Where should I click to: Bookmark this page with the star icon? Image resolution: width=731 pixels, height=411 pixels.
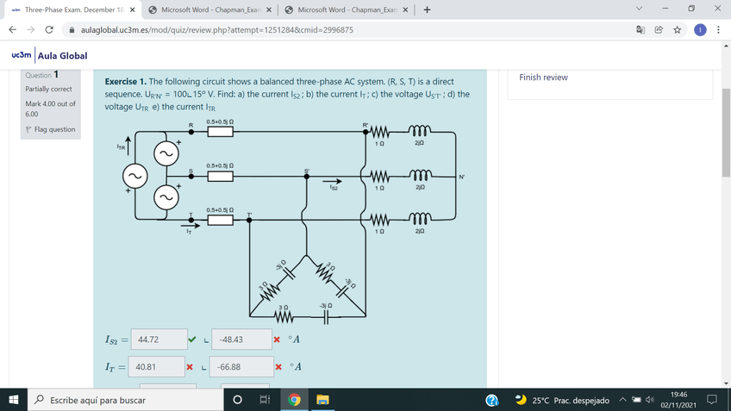click(x=678, y=29)
